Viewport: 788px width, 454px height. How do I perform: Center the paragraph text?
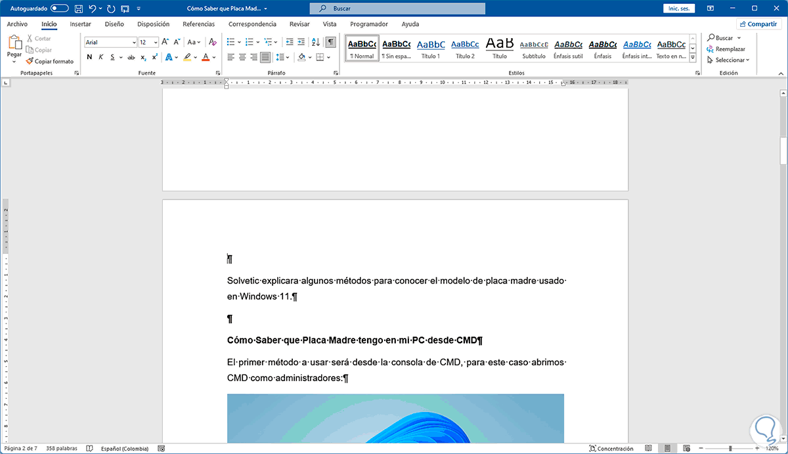tap(242, 57)
